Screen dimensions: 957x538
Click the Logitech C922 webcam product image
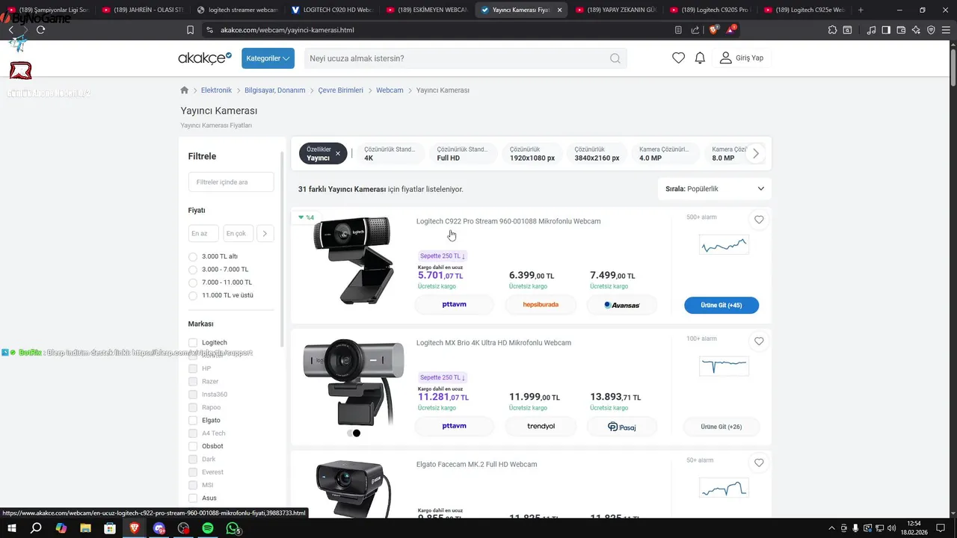(354, 260)
